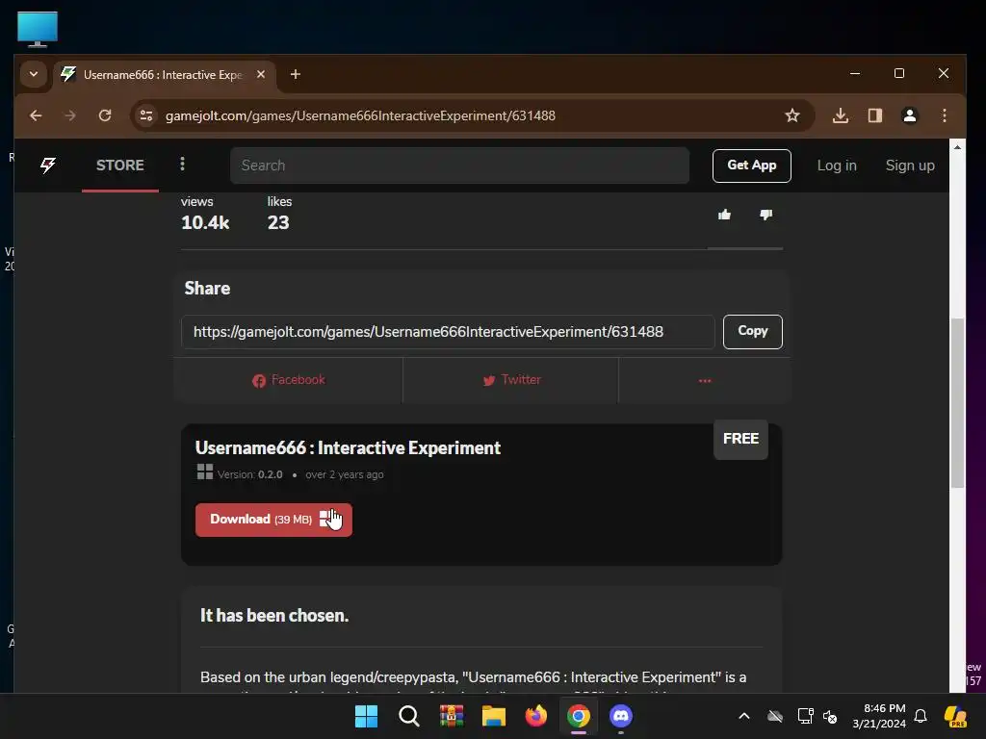Screen dimensions: 986x739
Task: Click the 'It has been chosen.' heading
Action: tap(274, 615)
